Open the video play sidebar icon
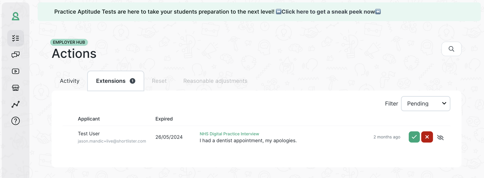The width and height of the screenshot is (484, 178). point(15,71)
